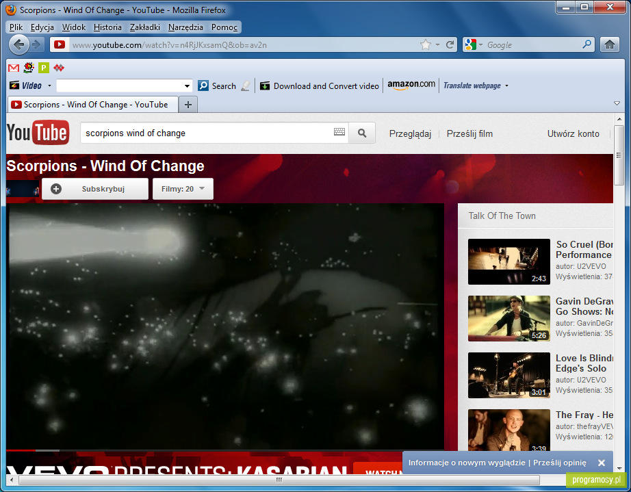Click the amazon.com toolbar logo

(x=411, y=85)
